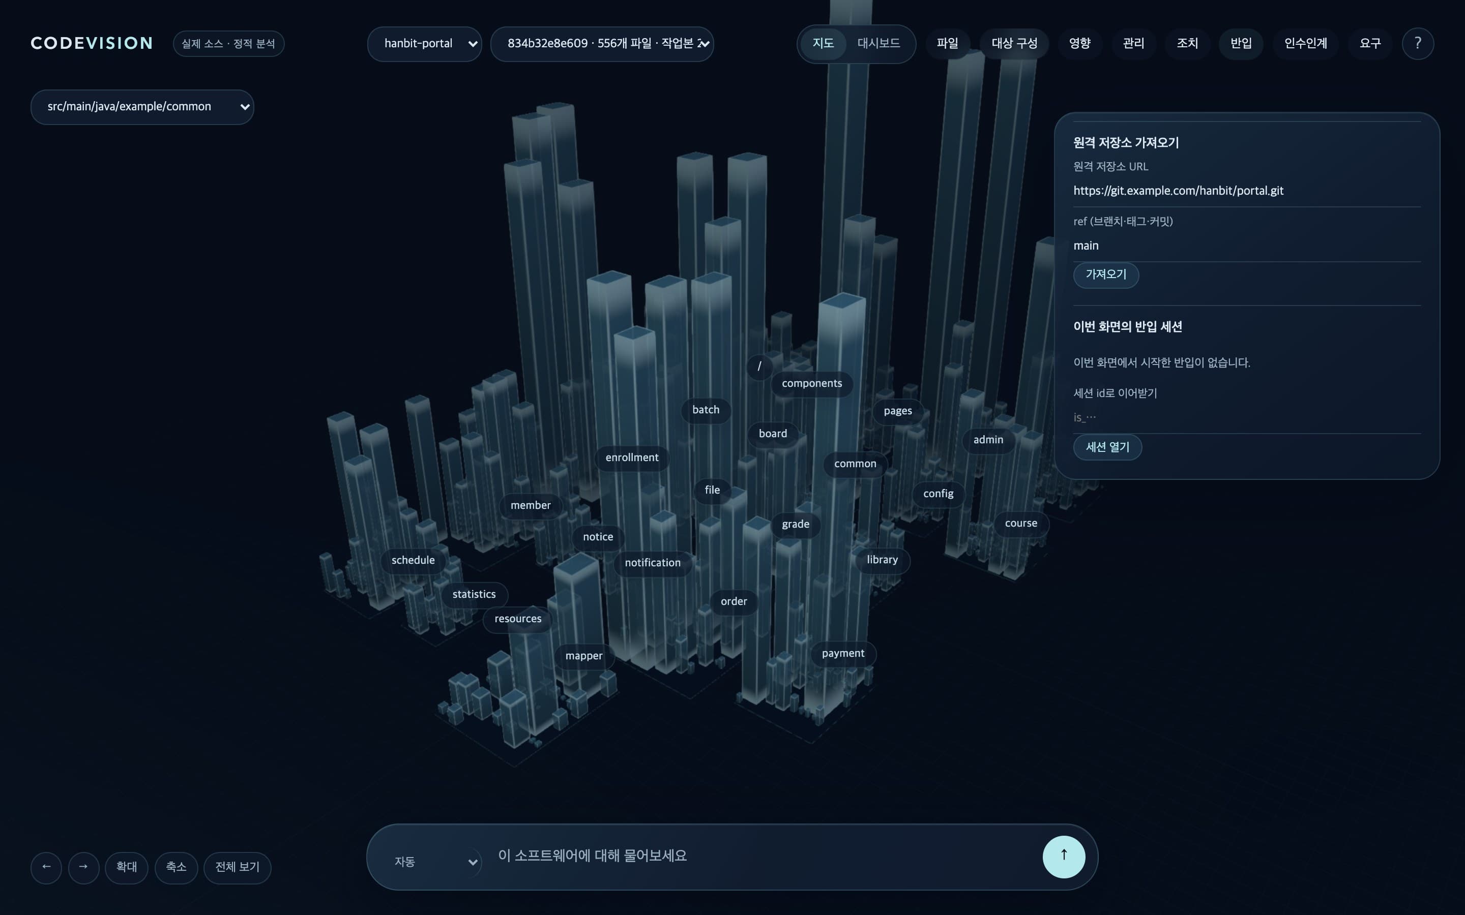The width and height of the screenshot is (1465, 915).
Task: Open the 자동 mode dropdown
Action: tap(434, 862)
